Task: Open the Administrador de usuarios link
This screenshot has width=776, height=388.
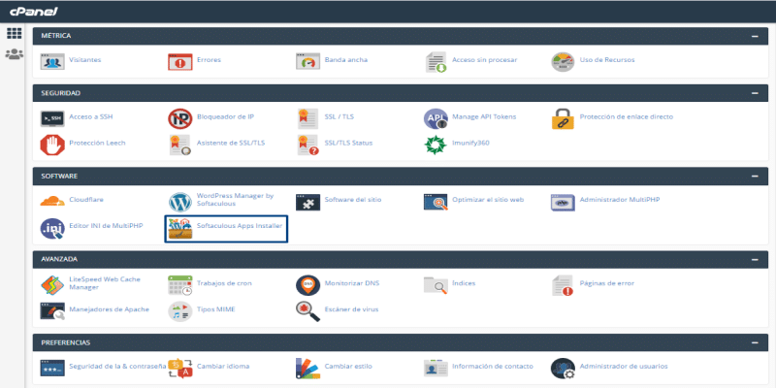Action: 624,367
